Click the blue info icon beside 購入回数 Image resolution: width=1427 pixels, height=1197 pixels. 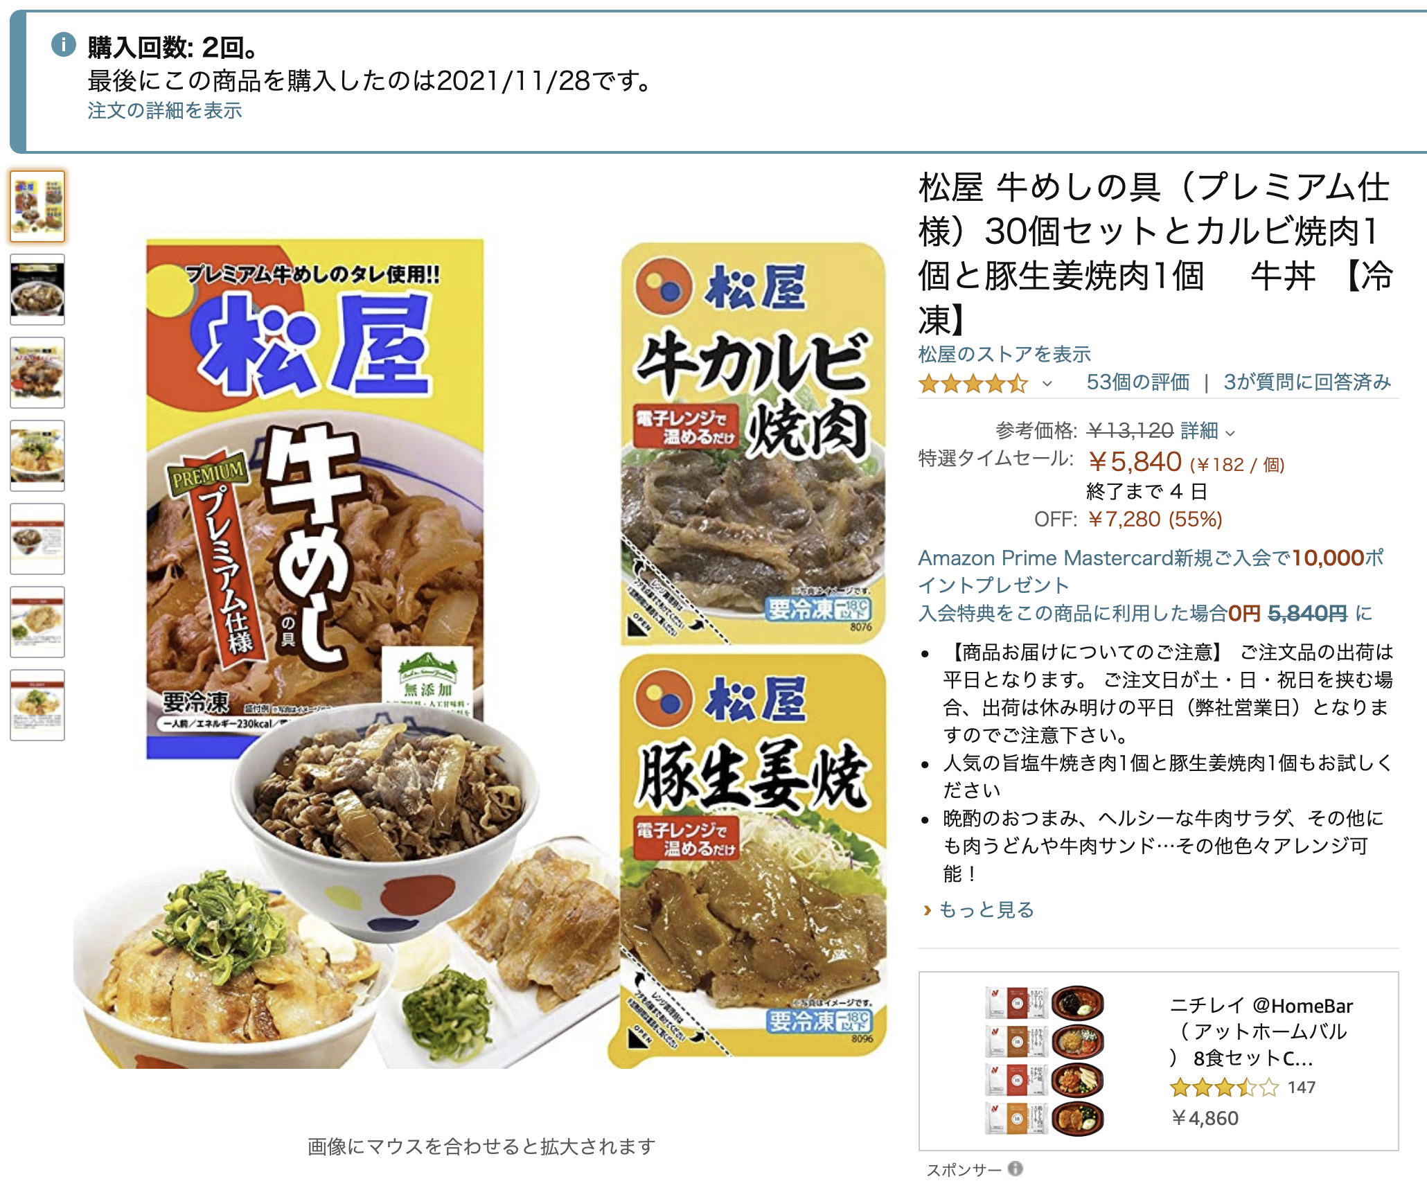click(x=63, y=45)
